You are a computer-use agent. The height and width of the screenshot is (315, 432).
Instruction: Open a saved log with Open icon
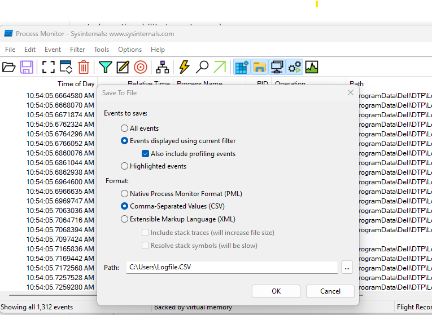click(9, 67)
